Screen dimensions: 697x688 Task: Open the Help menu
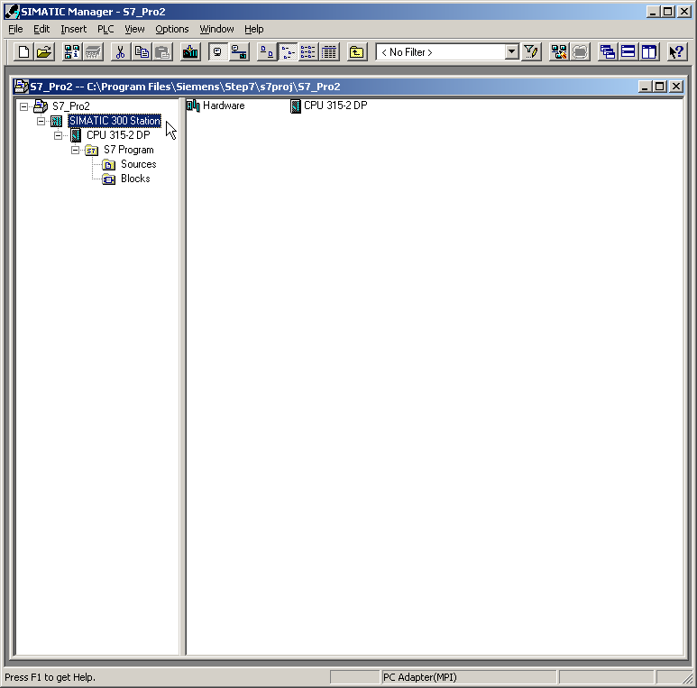click(253, 29)
